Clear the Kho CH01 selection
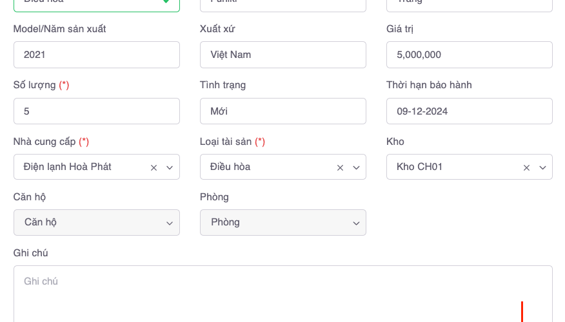The height and width of the screenshot is (322, 565). [x=526, y=167]
